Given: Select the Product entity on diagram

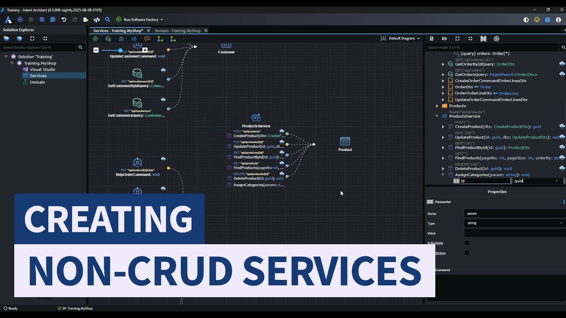Looking at the screenshot, I should (345, 144).
